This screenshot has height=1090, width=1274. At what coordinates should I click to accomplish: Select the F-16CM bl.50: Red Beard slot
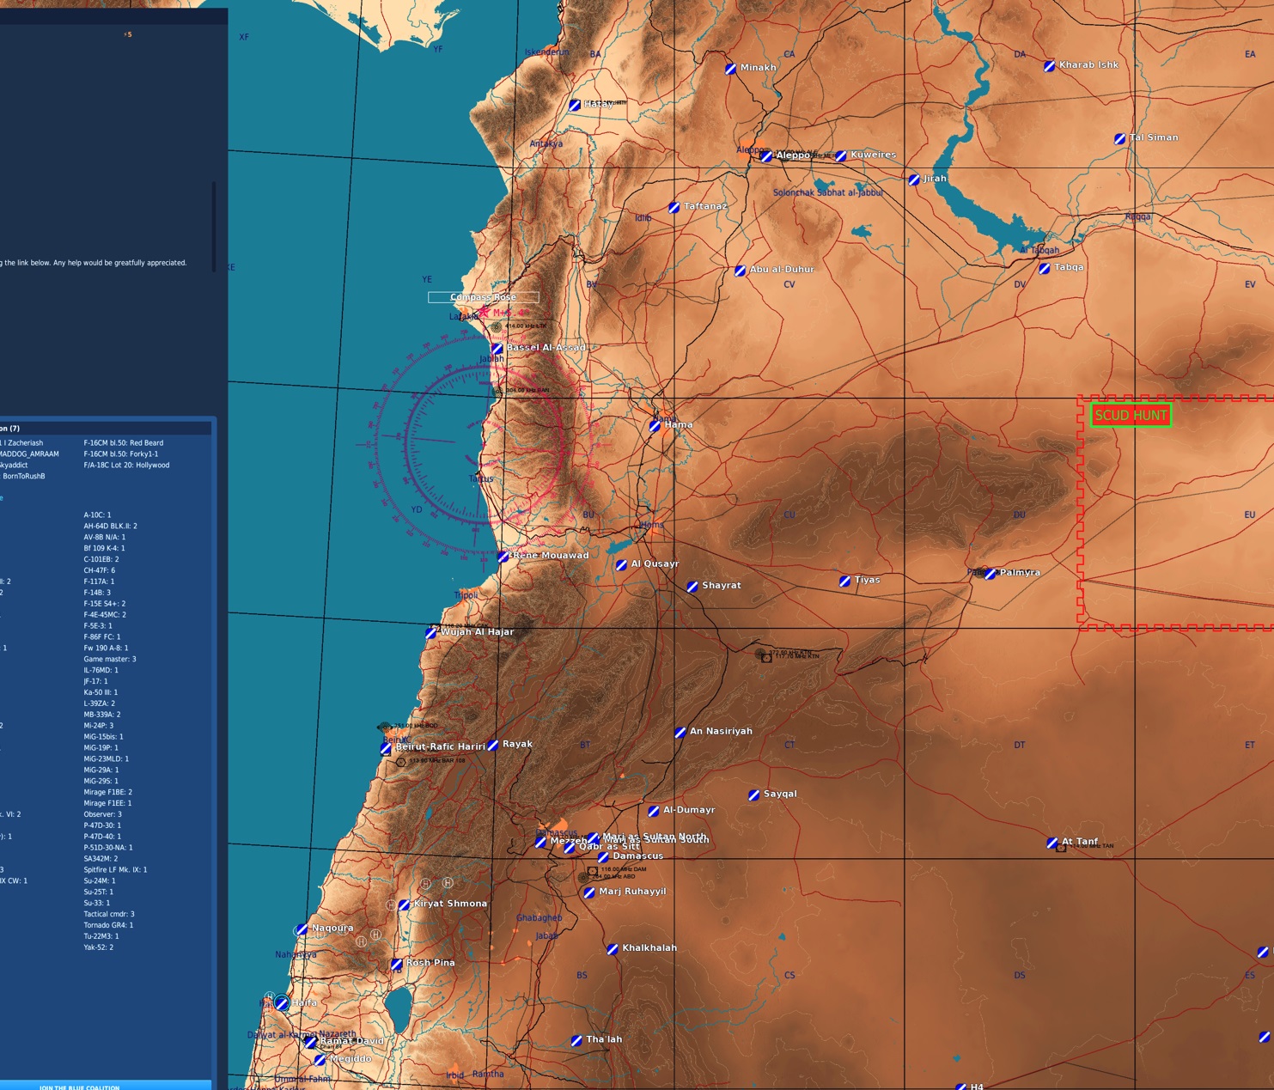coord(123,443)
